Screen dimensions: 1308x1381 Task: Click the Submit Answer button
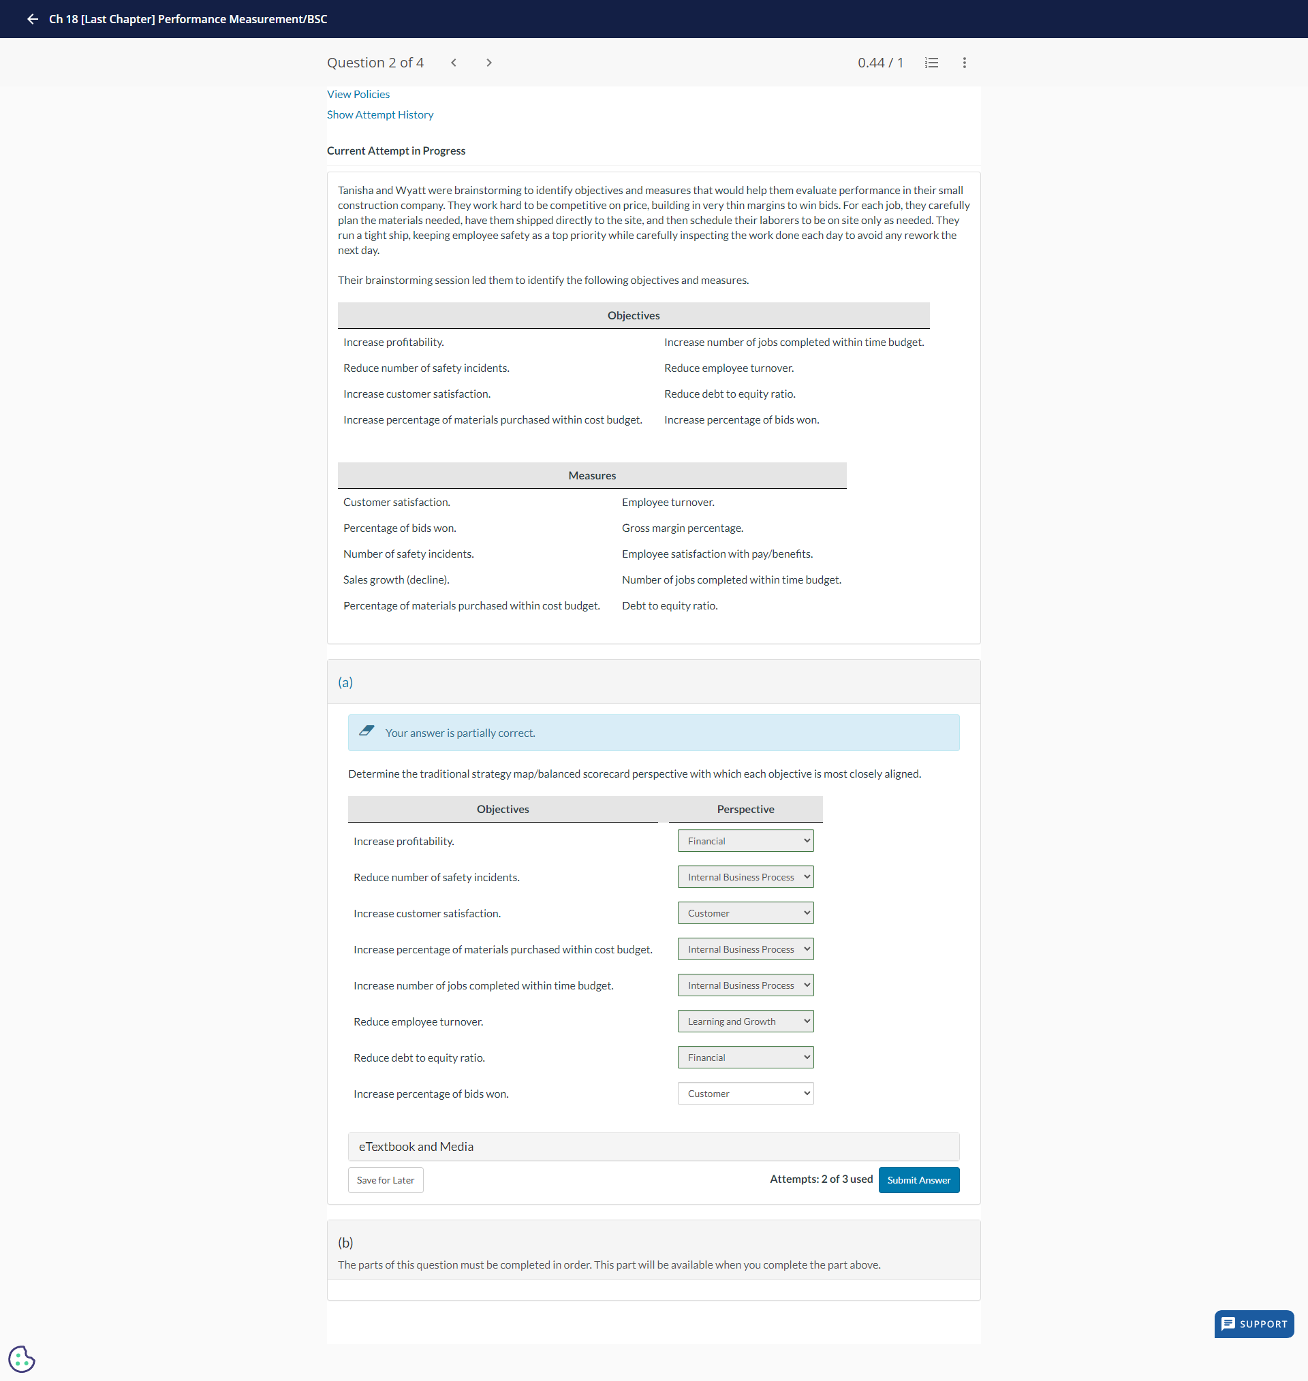pos(918,1180)
